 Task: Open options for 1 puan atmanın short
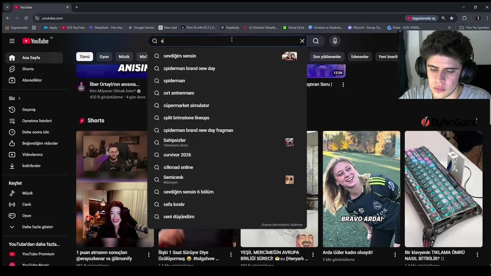(149, 255)
